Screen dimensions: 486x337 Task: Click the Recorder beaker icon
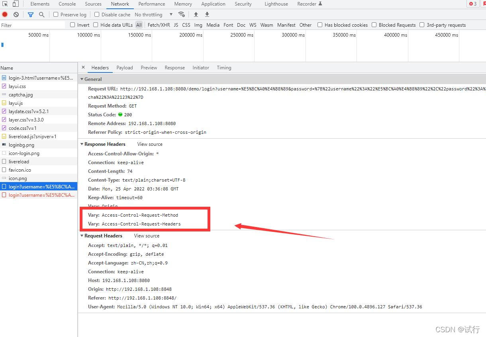320,4
